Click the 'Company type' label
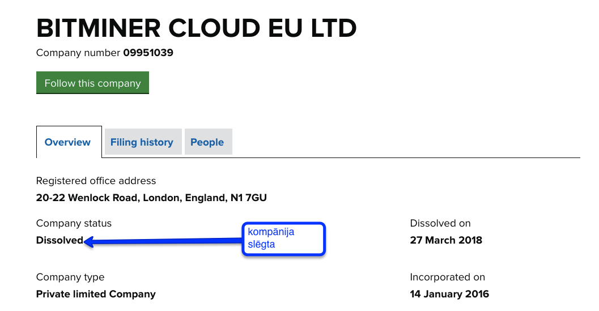This screenshot has height=311, width=599. [x=70, y=277]
